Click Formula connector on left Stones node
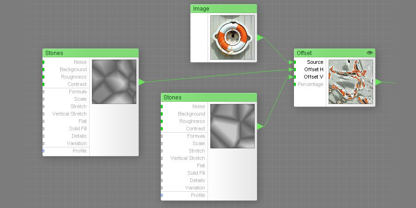 click(43, 92)
